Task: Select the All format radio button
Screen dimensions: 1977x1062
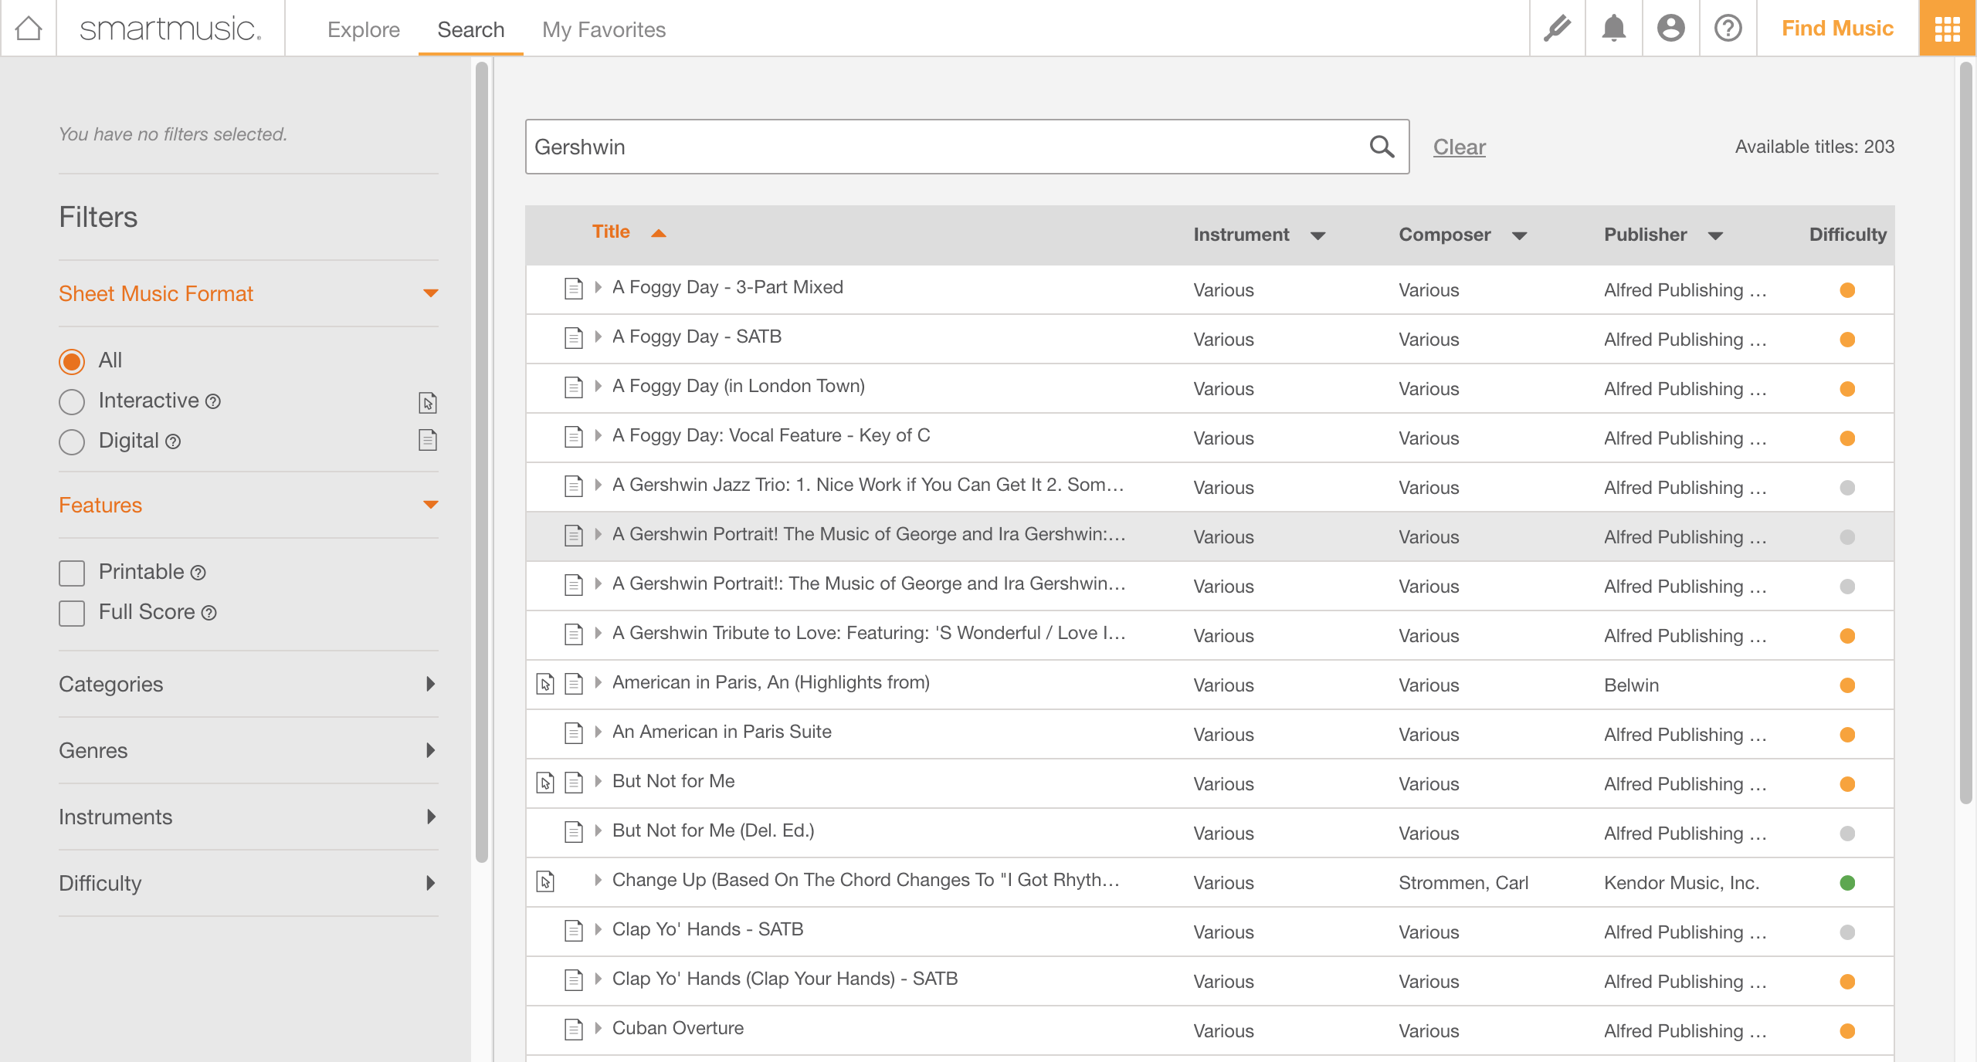Action: point(72,361)
